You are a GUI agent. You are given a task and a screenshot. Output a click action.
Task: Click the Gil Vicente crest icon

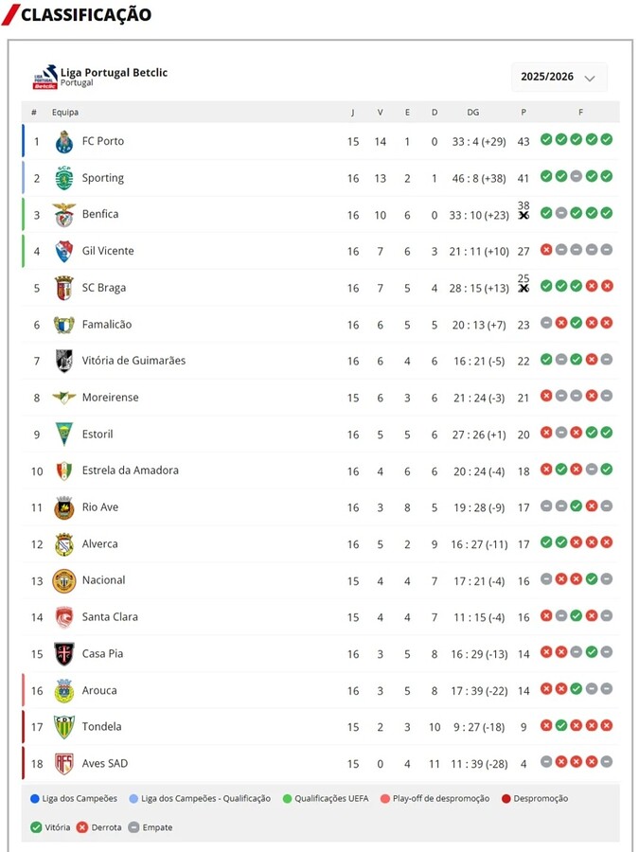[x=64, y=251]
